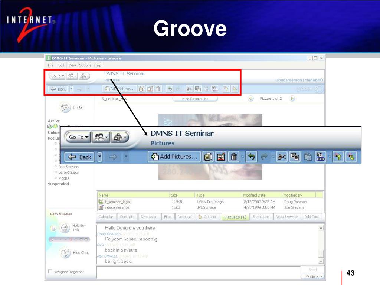Open the Options dropdown below Send

pos(314,276)
